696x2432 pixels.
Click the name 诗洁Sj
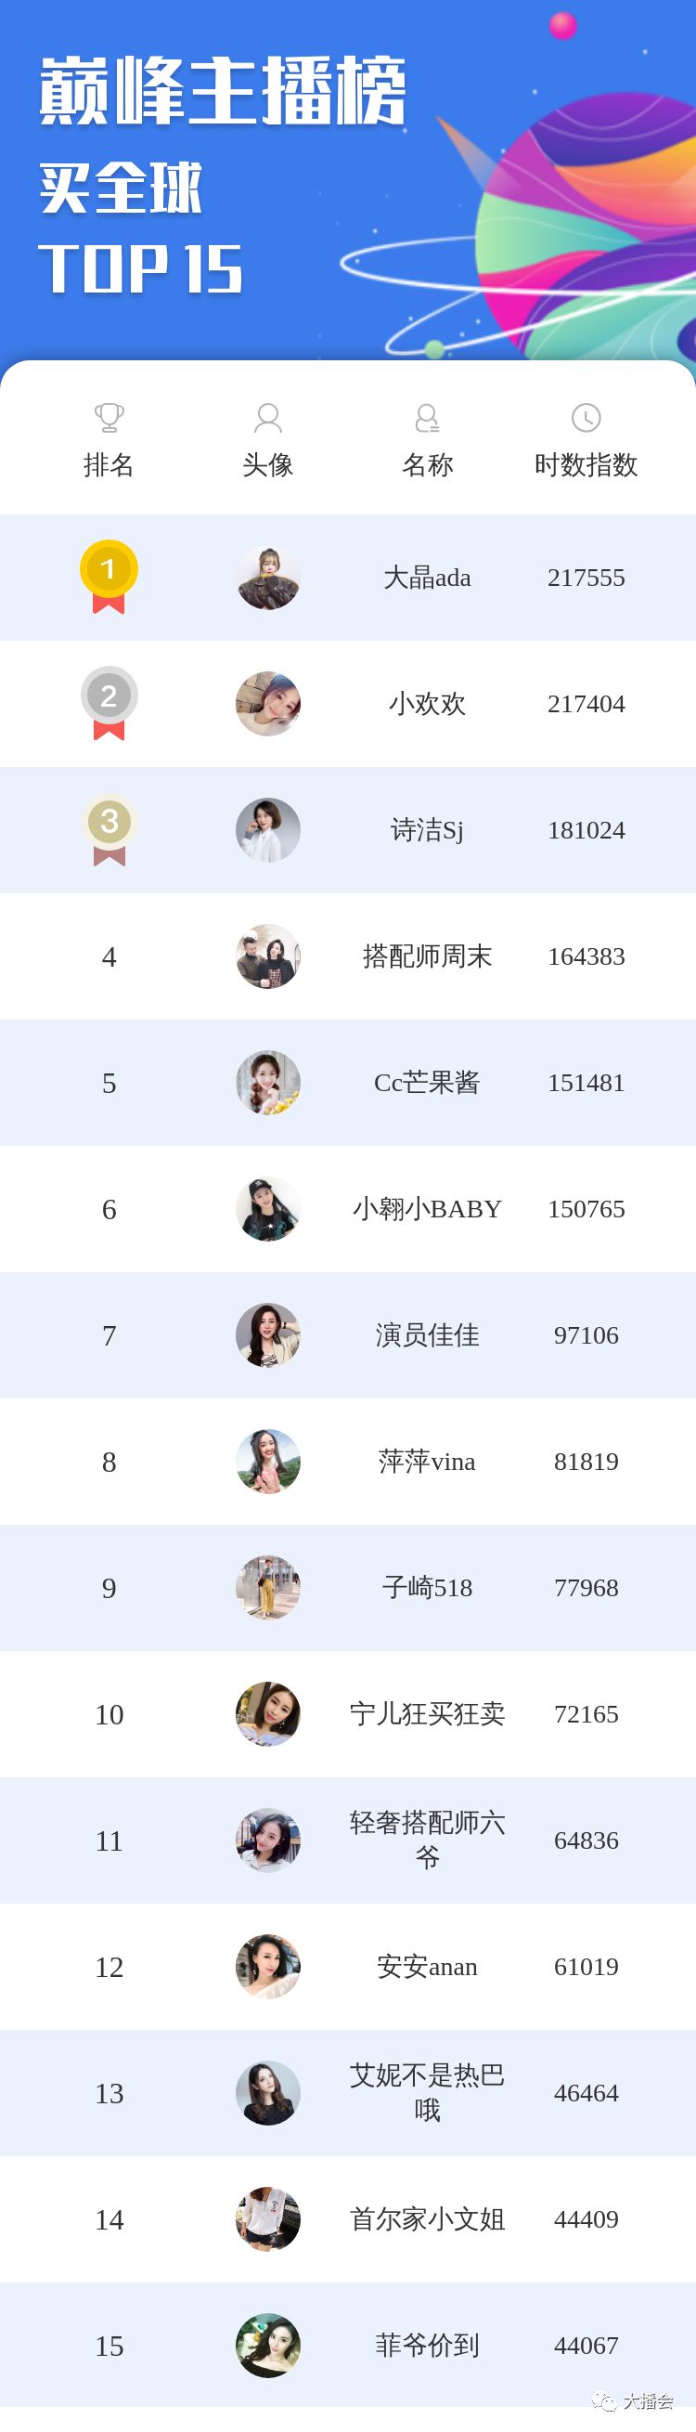pos(427,830)
